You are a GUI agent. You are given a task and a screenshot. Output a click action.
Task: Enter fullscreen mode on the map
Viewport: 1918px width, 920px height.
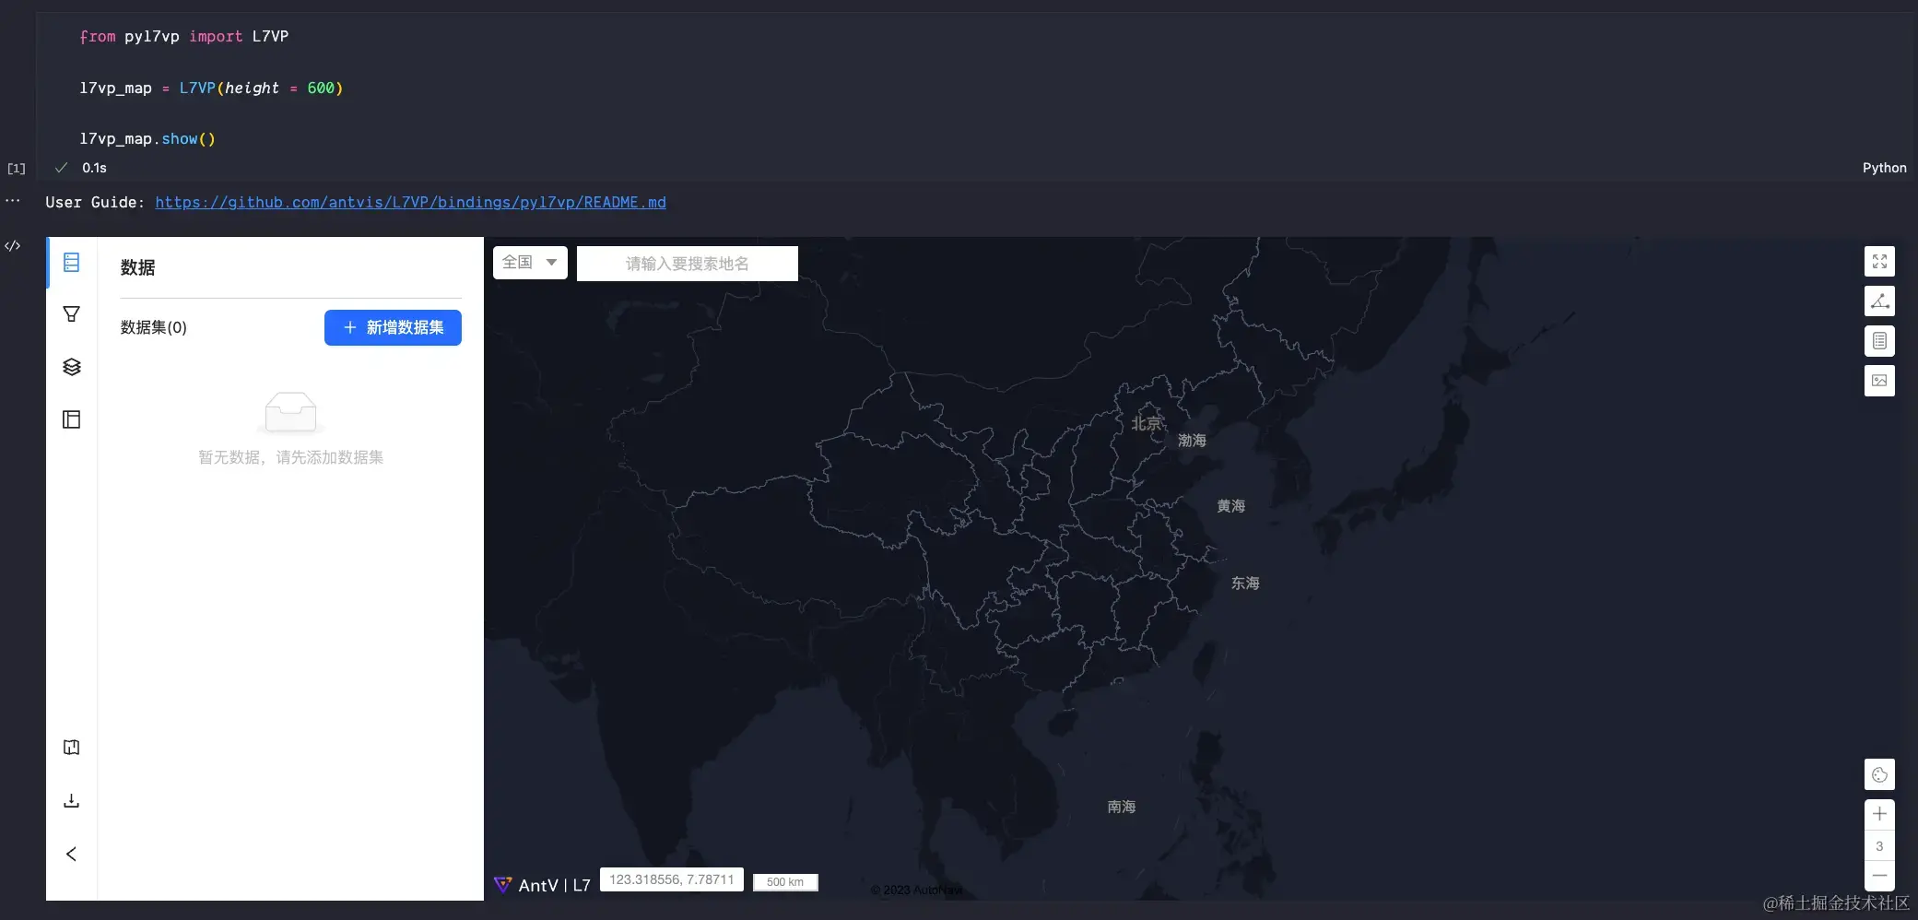1879,261
